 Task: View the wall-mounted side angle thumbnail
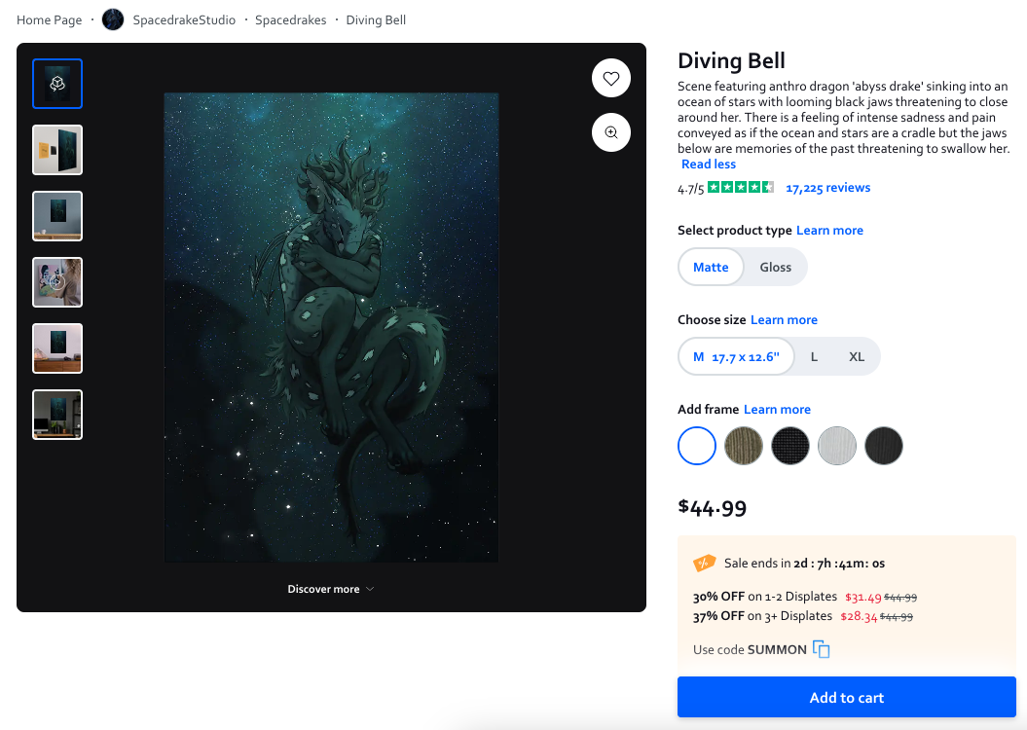57,150
